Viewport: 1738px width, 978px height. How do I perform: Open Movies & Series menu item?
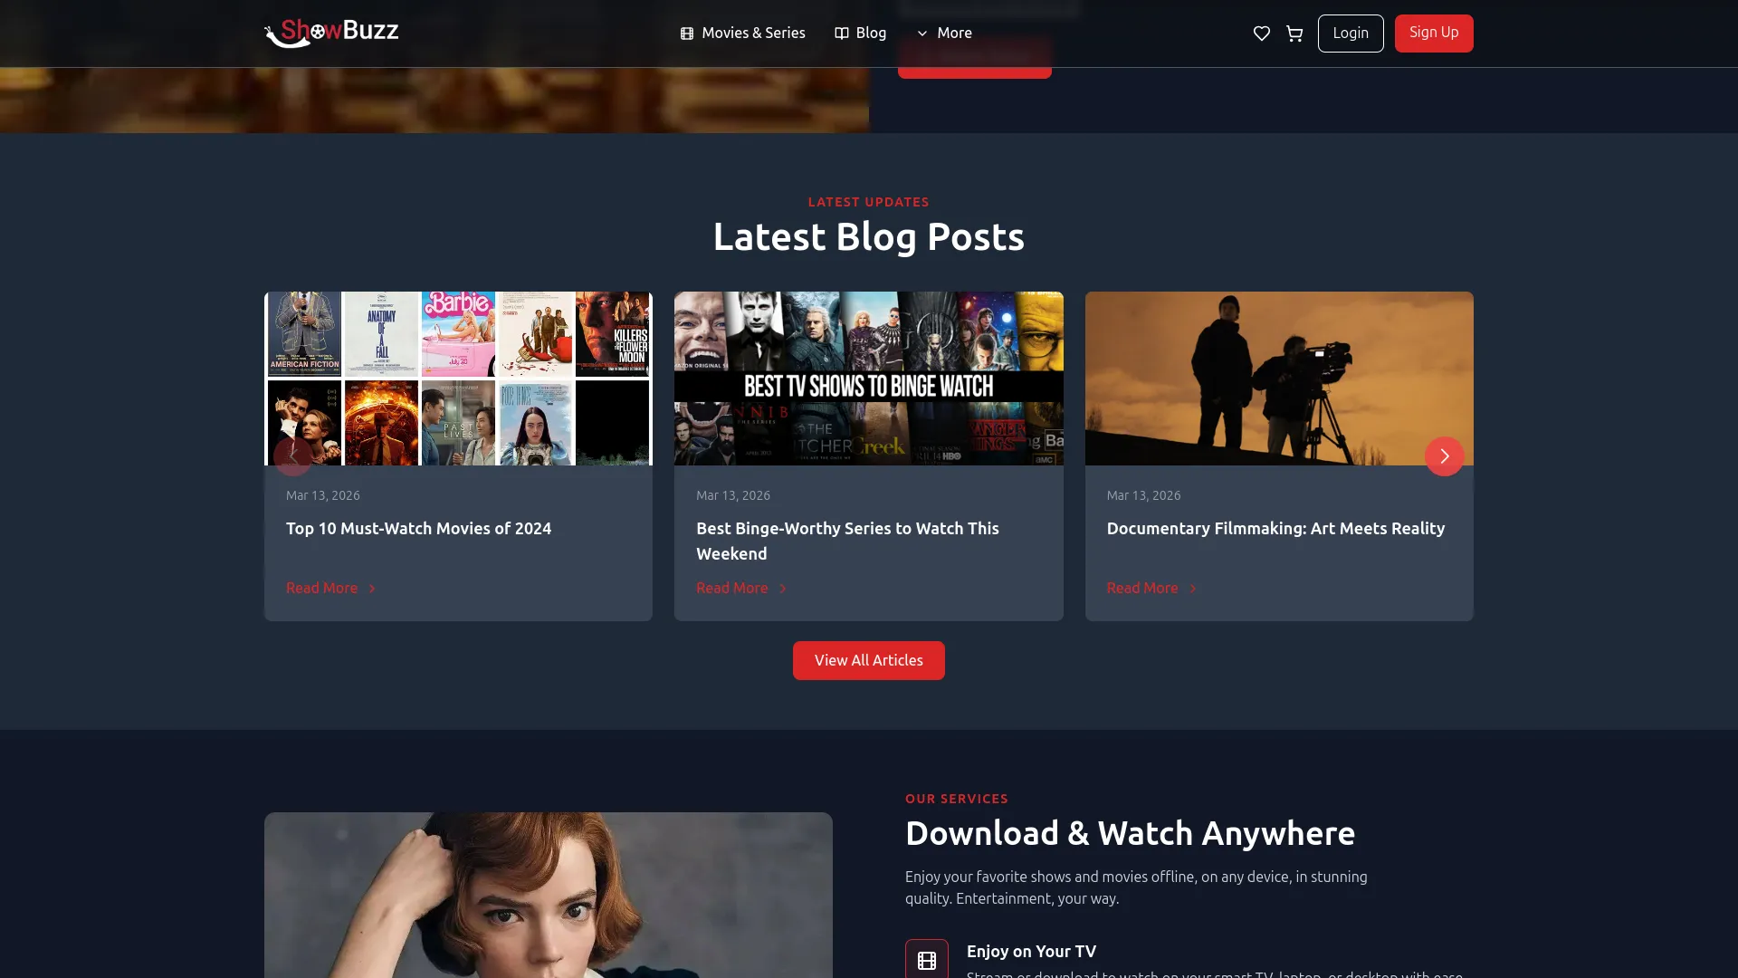(752, 34)
